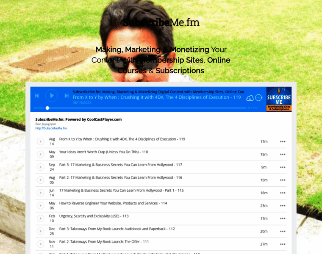Open more options for episode 116

tap(283, 180)
